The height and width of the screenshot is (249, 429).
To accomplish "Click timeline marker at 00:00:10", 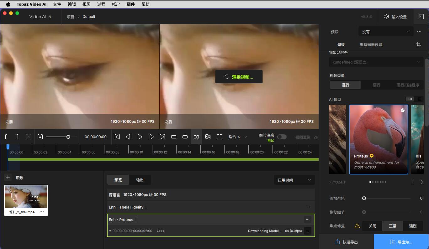I will (137, 152).
